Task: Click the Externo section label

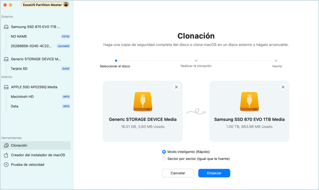Action: tap(7, 17)
